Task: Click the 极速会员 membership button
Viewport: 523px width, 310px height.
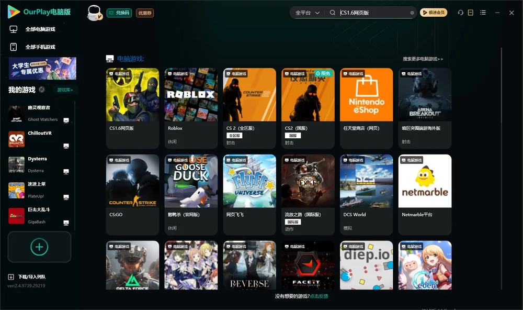Action: tap(434, 13)
